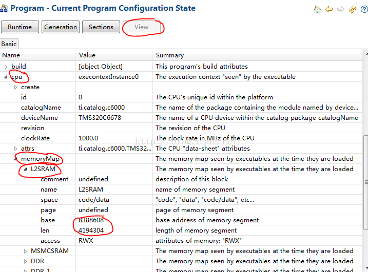Click the refresh arrows icon
The width and height of the screenshot is (368, 272).
coord(352,9)
